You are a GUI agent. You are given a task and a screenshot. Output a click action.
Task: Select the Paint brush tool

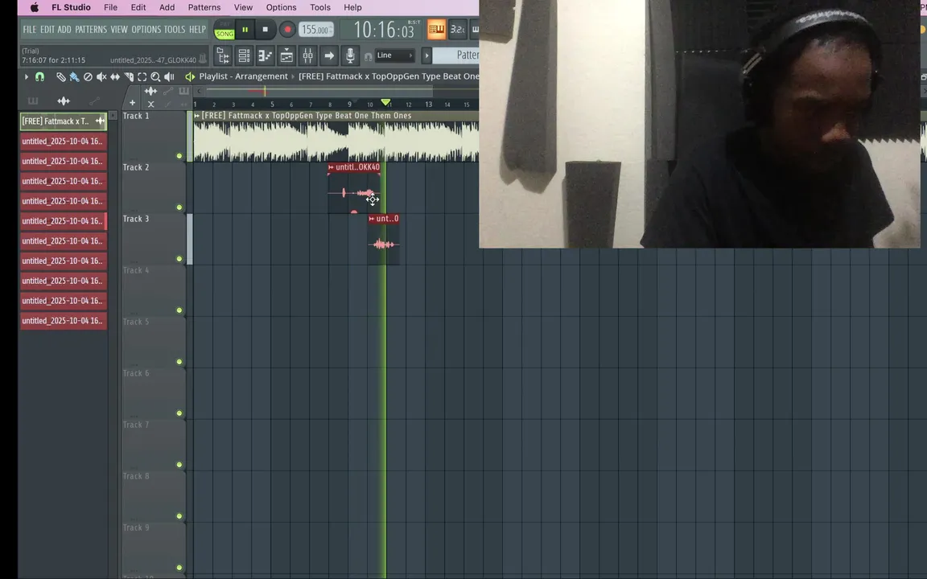pyautogui.click(x=75, y=77)
